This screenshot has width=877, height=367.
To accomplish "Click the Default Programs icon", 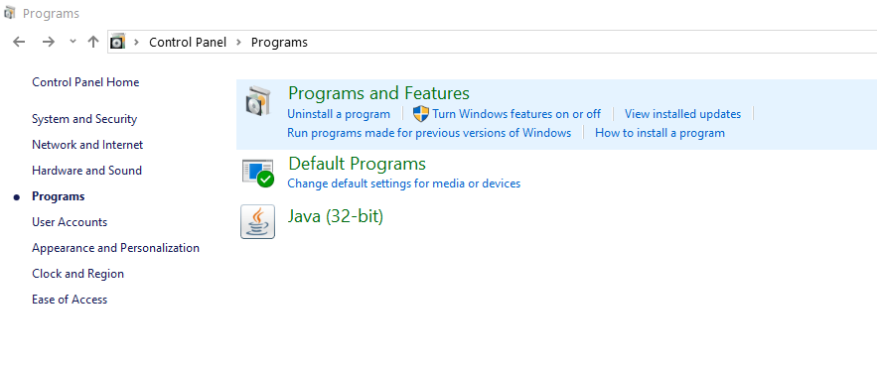I will click(x=258, y=173).
